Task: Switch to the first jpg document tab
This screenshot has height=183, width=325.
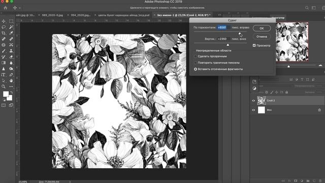Action: point(25,15)
